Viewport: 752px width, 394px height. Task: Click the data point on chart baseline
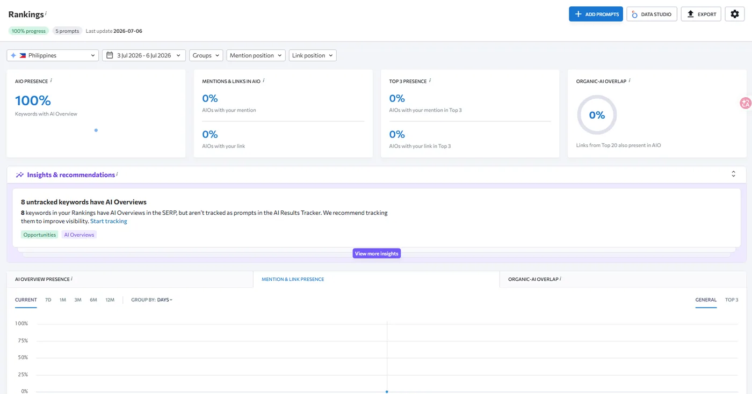click(x=387, y=391)
